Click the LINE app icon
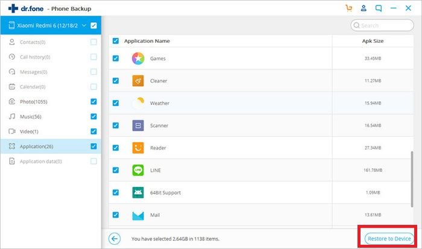 click(x=138, y=170)
